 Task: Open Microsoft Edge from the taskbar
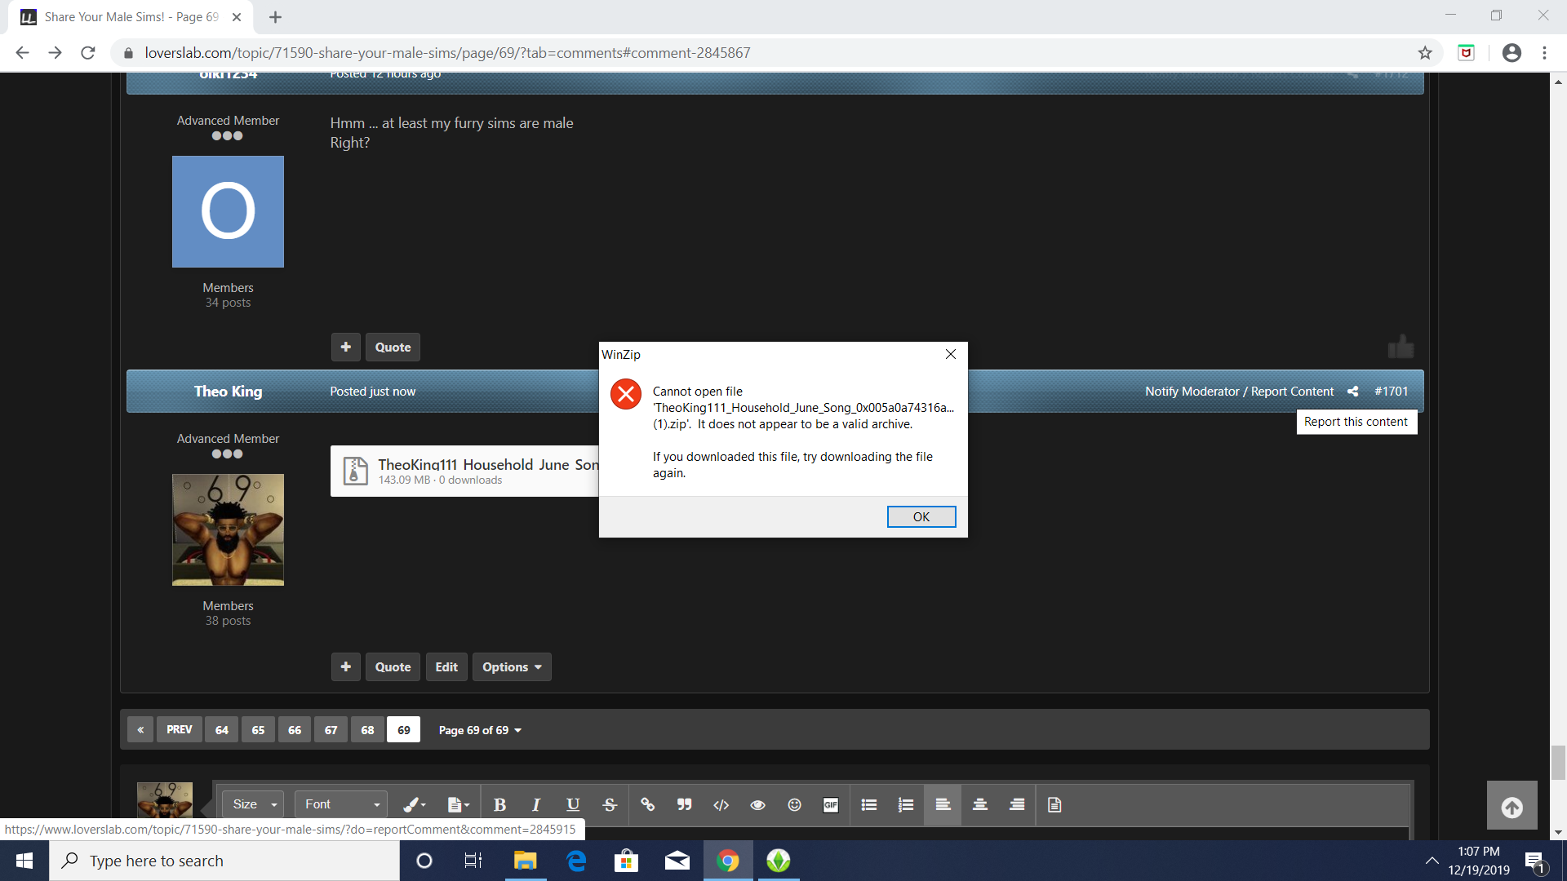pos(576,861)
